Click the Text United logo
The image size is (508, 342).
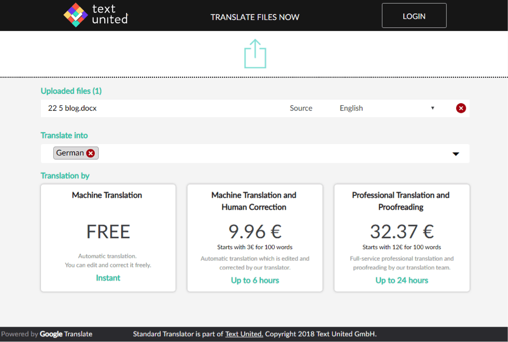point(95,15)
